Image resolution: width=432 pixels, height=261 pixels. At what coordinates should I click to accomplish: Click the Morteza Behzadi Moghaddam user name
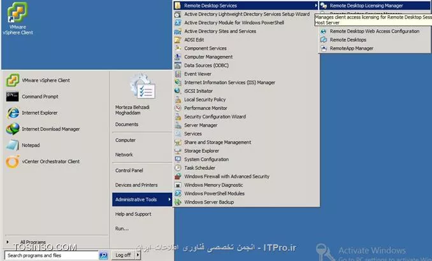coord(133,110)
